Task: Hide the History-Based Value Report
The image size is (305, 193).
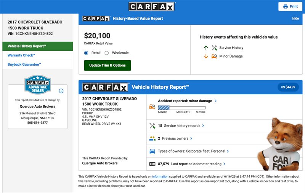Action: coord(295,18)
